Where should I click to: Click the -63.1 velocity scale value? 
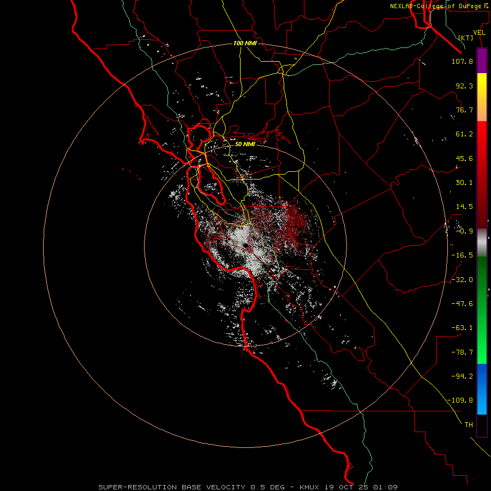[462, 328]
